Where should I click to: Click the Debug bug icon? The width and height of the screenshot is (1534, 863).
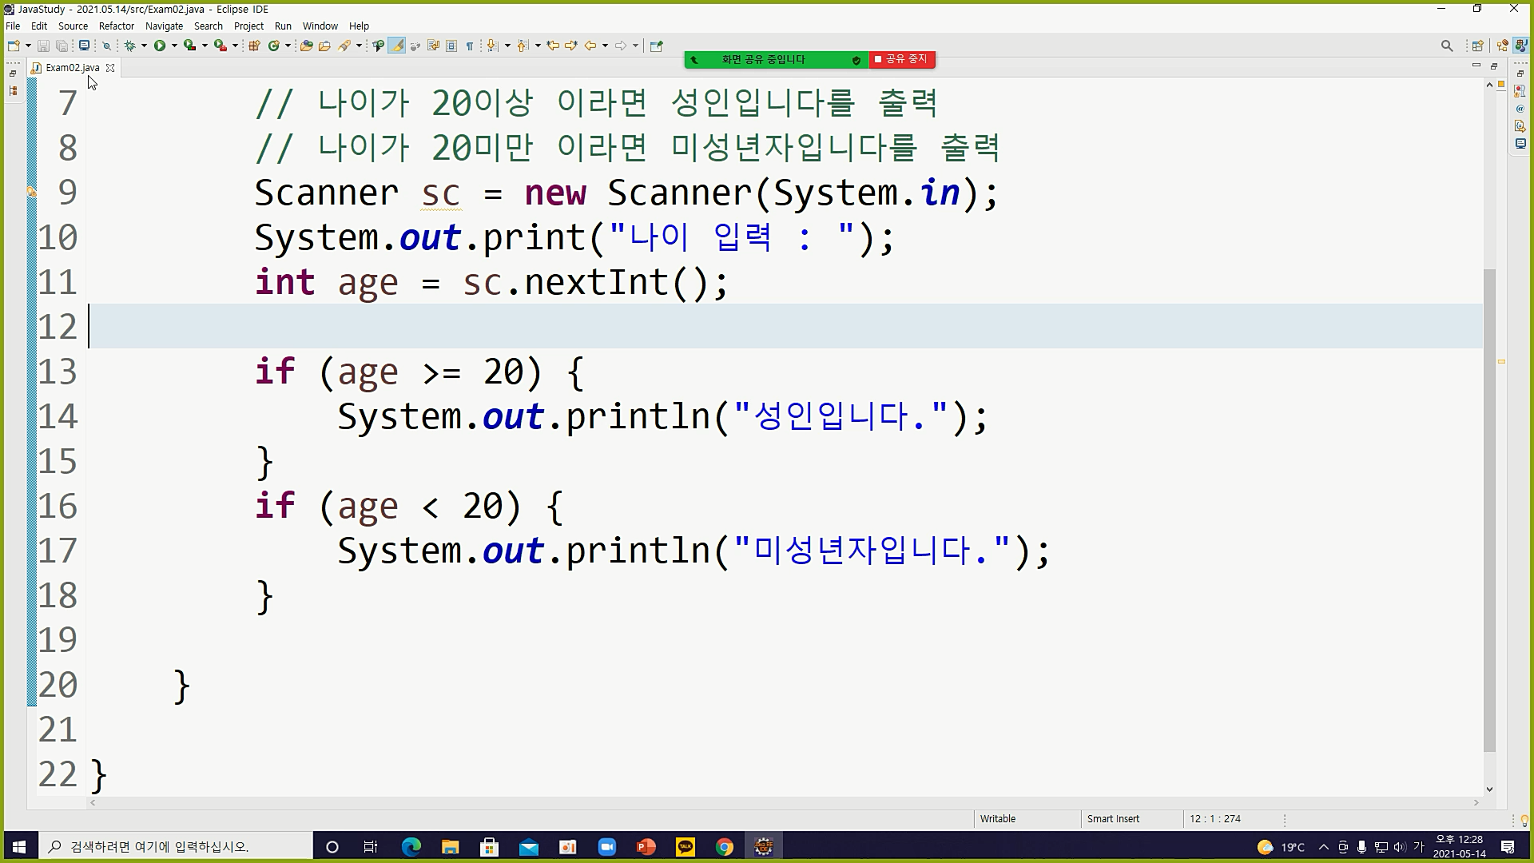129,46
